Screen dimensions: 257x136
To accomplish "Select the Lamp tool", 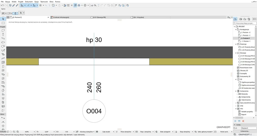I will click(3, 98).
